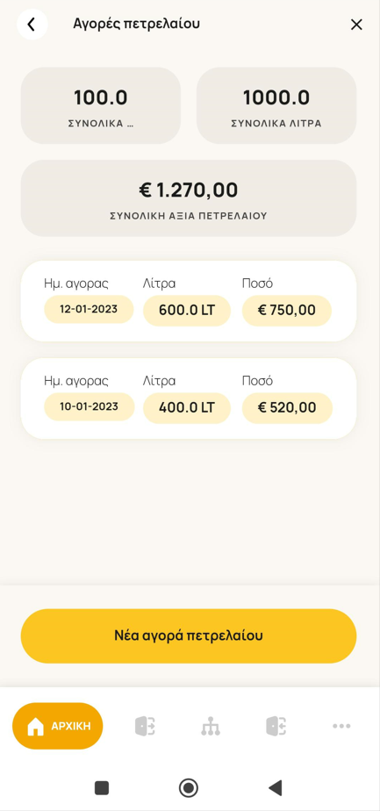The image size is (380, 811).
Task: Open the hierarchy tree icon tab
Action: click(x=211, y=726)
